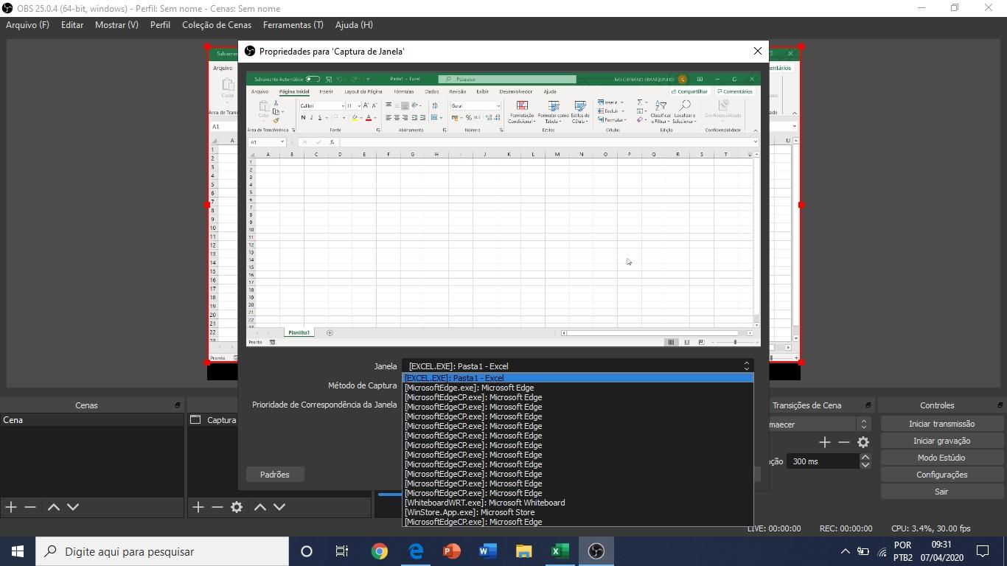1007x566 pixels.
Task: Toggle Modo Estúdio
Action: [x=941, y=458]
